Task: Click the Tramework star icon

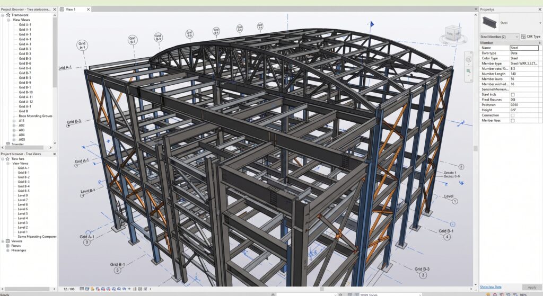Action: pos(7,15)
